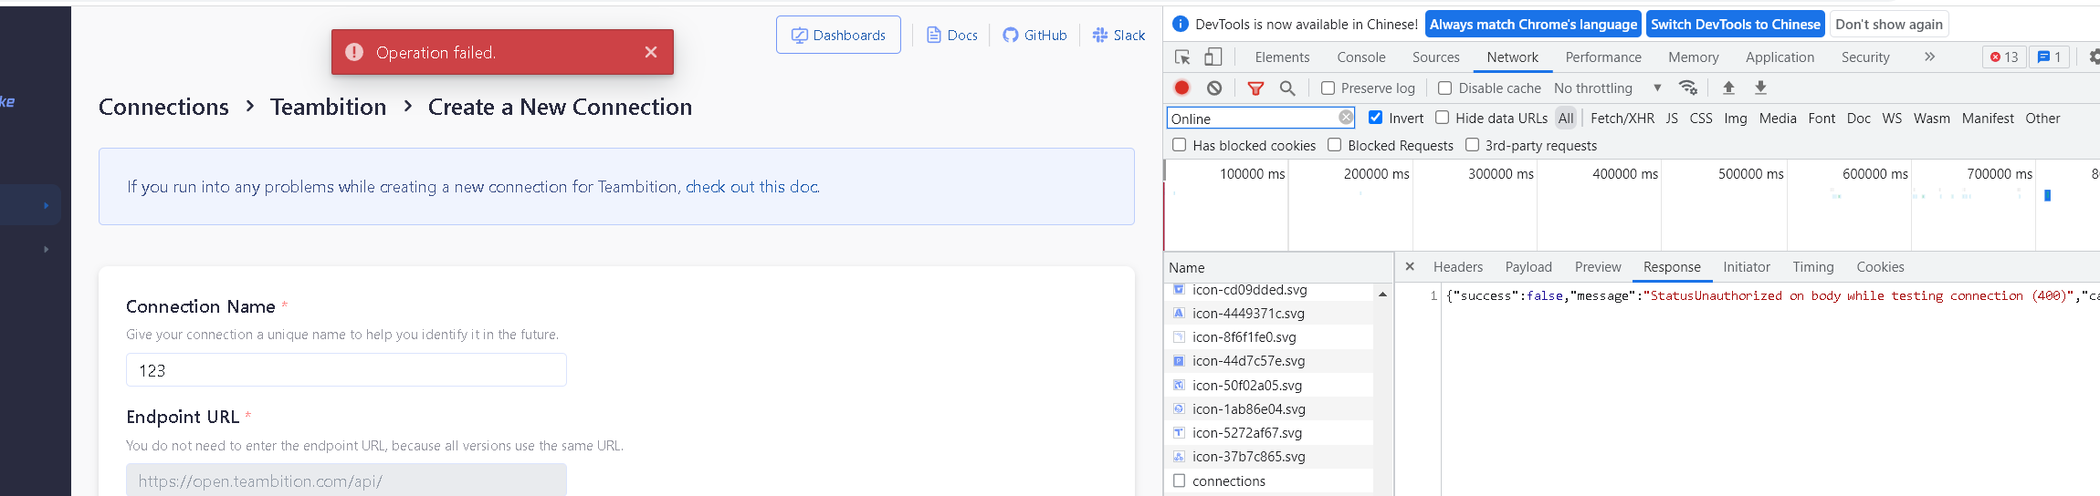Click the Connection Name input field
This screenshot has width=2100, height=496.
(346, 370)
